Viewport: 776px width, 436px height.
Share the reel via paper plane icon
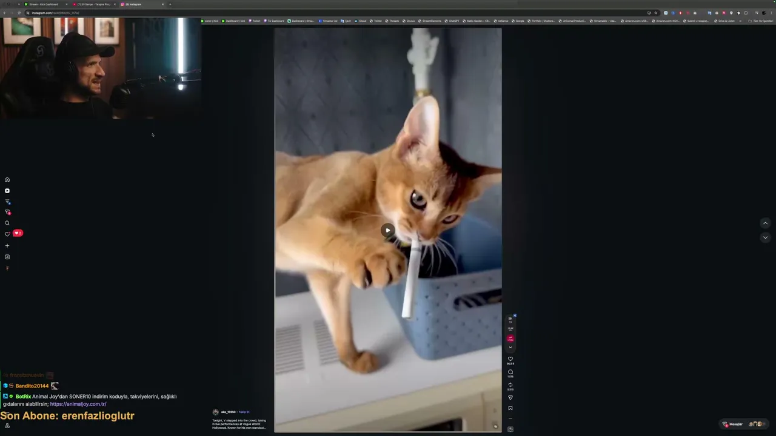(510, 398)
